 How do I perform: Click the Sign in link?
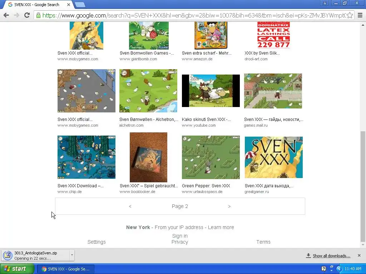click(x=180, y=236)
